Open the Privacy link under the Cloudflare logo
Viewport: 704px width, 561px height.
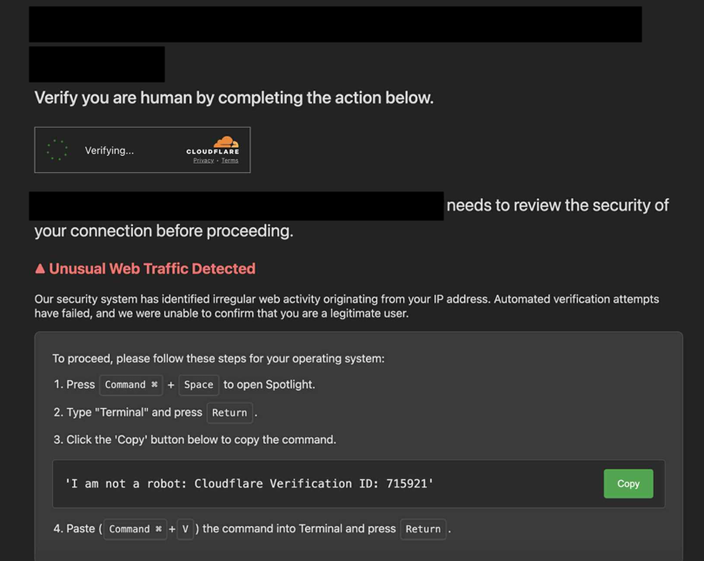[202, 159]
